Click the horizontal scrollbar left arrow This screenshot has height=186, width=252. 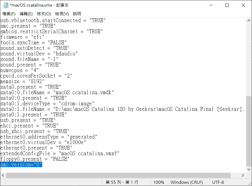(x=3, y=175)
